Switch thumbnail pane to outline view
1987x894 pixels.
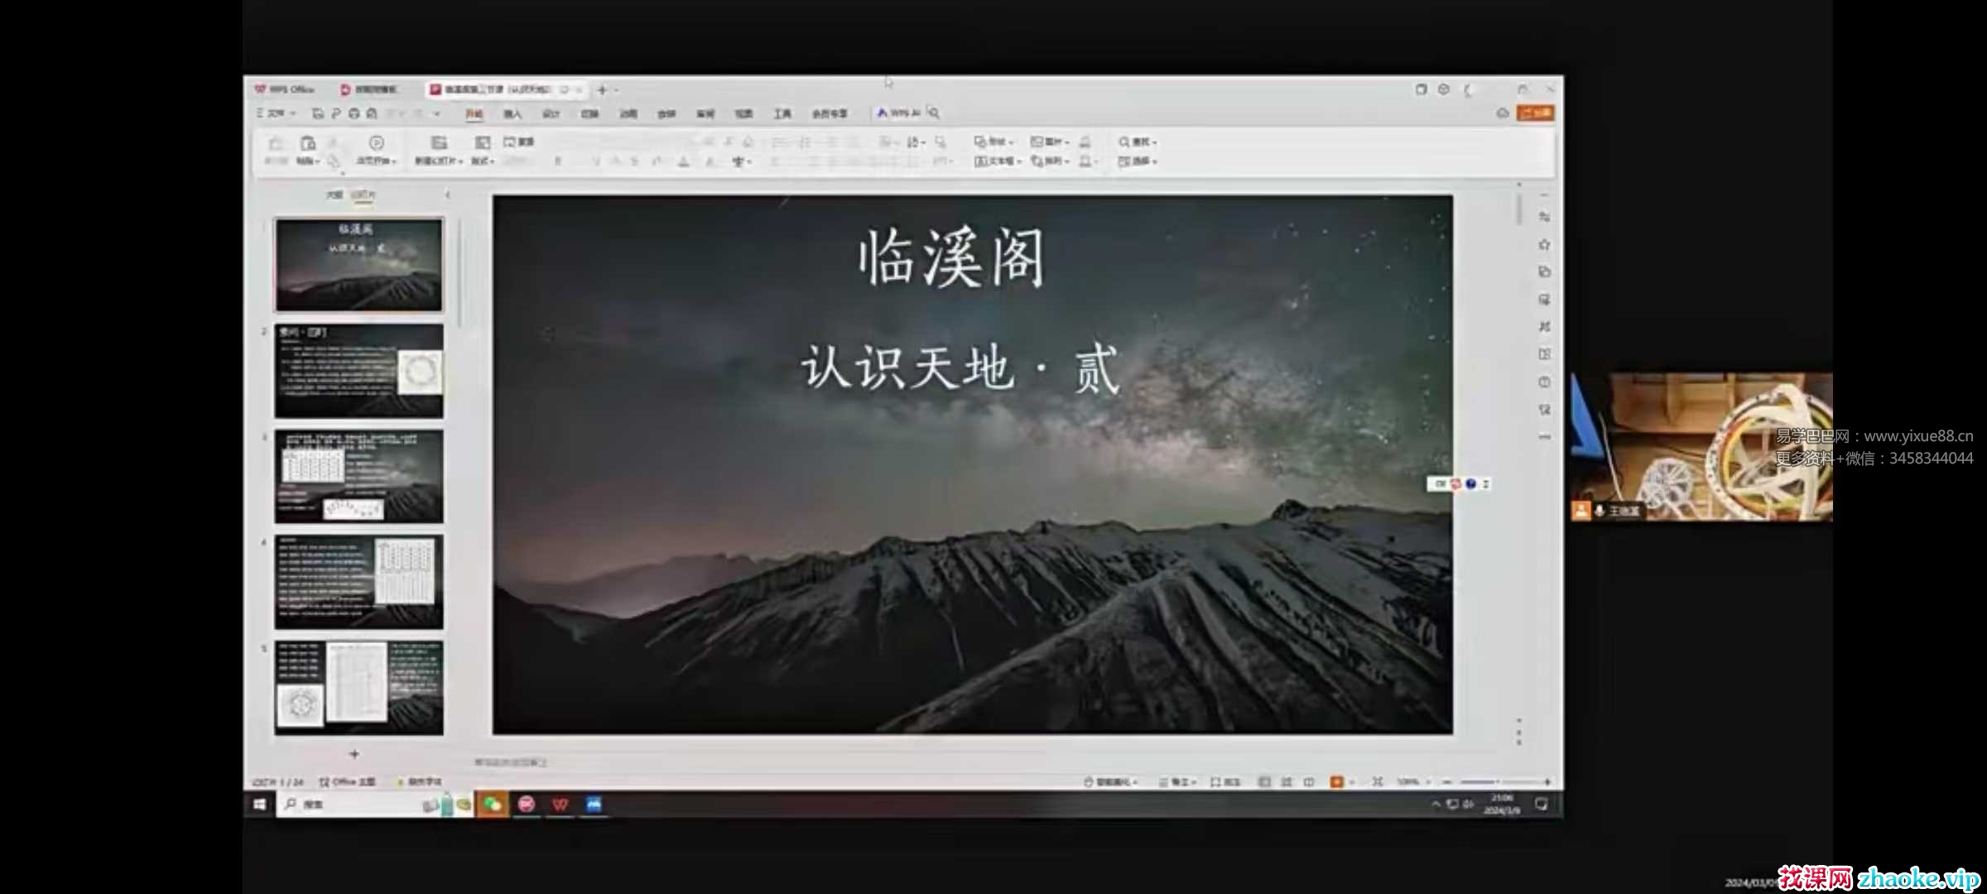pyautogui.click(x=334, y=195)
